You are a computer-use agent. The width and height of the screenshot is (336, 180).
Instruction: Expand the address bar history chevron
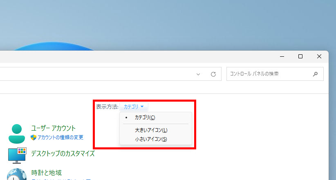click(198, 74)
